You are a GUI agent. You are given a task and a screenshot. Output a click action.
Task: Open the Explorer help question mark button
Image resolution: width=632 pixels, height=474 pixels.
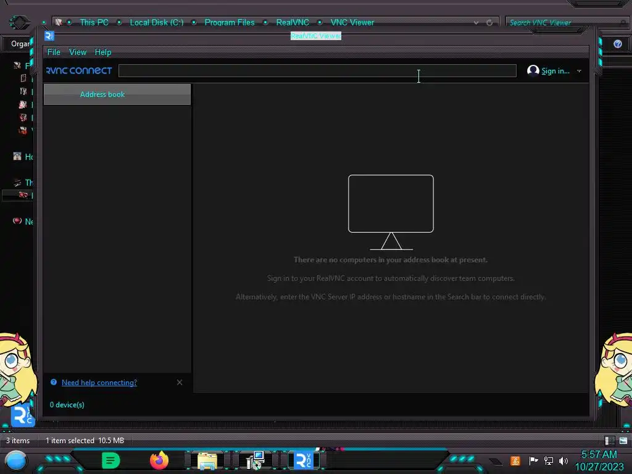tap(617, 44)
